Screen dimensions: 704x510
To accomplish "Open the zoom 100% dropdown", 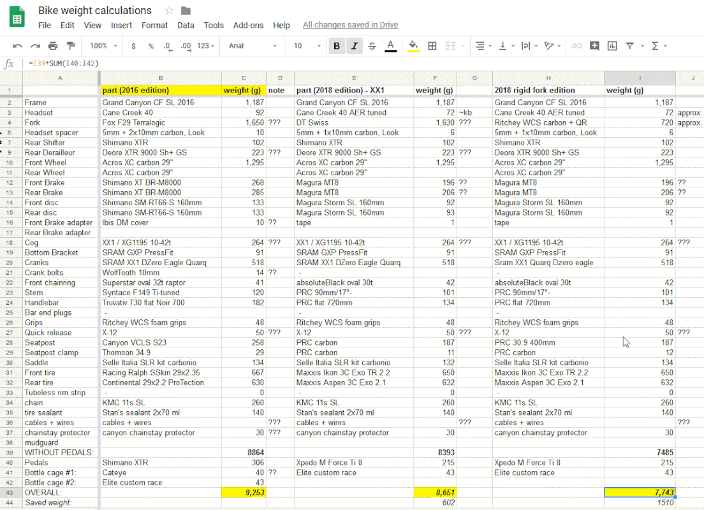I will 103,46.
